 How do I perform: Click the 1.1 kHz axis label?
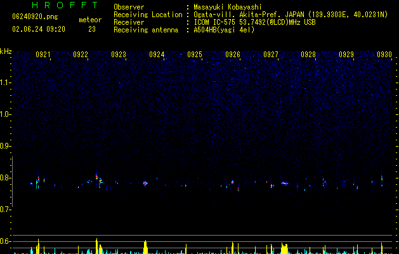pyautogui.click(x=5, y=83)
